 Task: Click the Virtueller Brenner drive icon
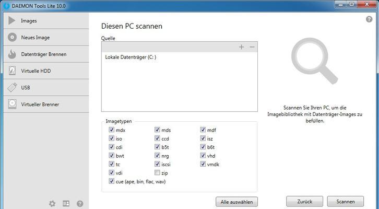(x=12, y=104)
